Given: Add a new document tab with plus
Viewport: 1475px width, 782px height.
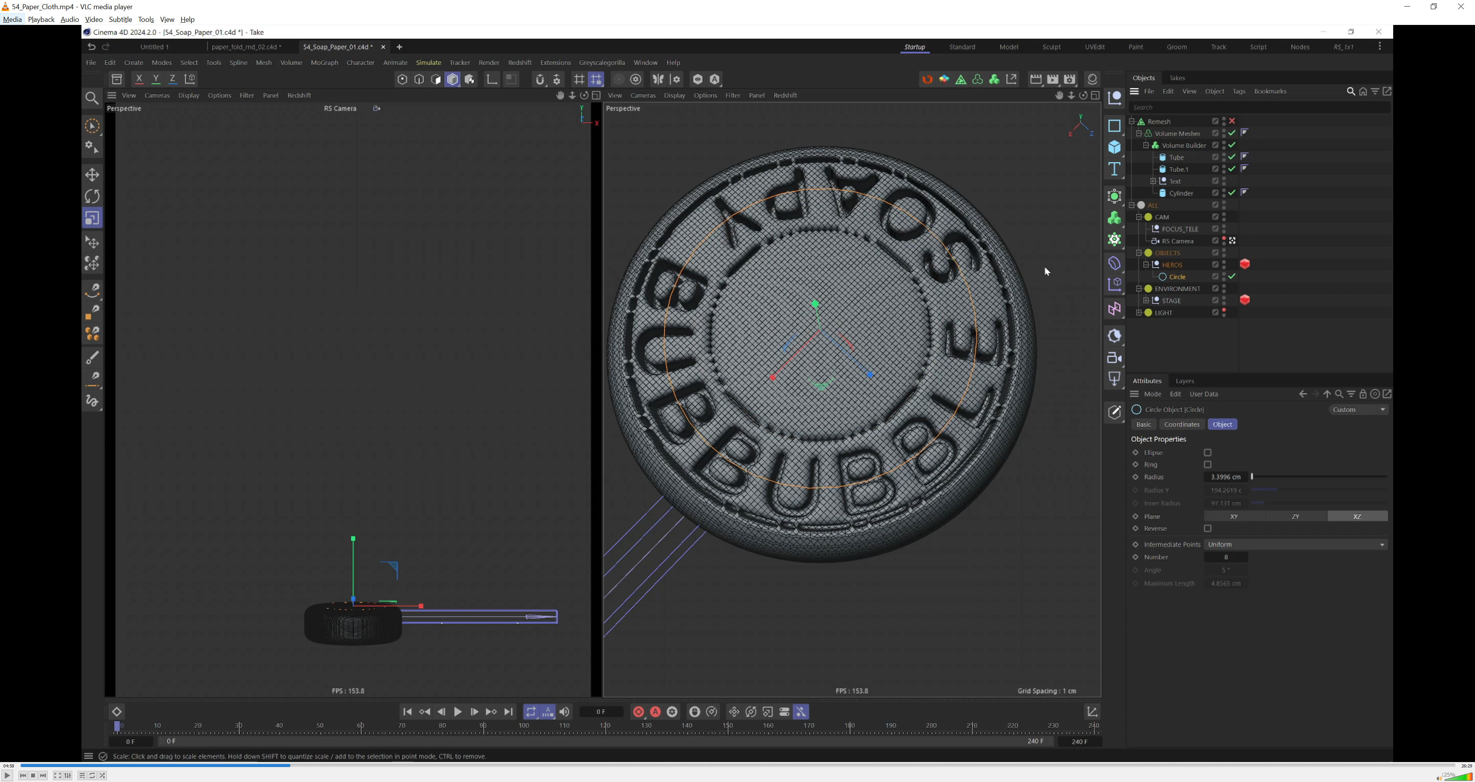Looking at the screenshot, I should (x=399, y=48).
